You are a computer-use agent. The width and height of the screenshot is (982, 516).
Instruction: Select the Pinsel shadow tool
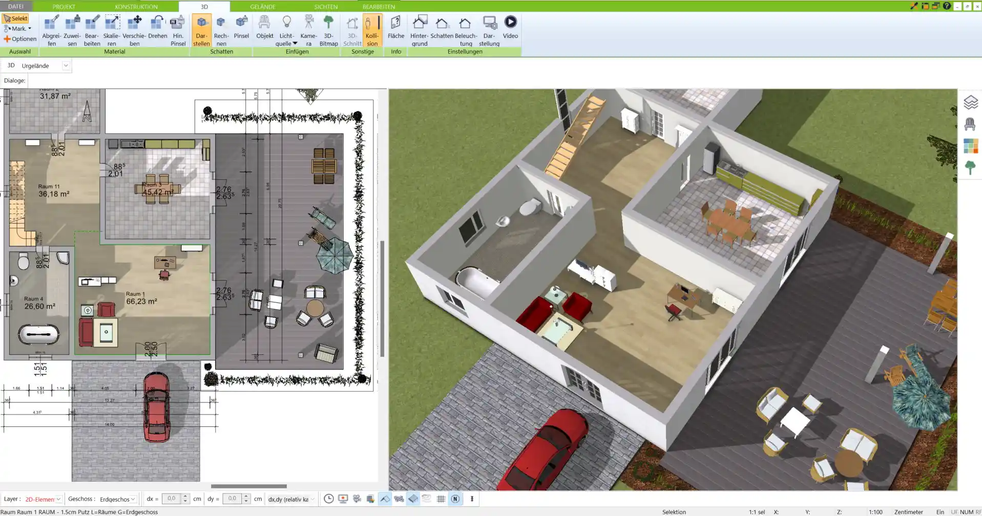pos(241,27)
